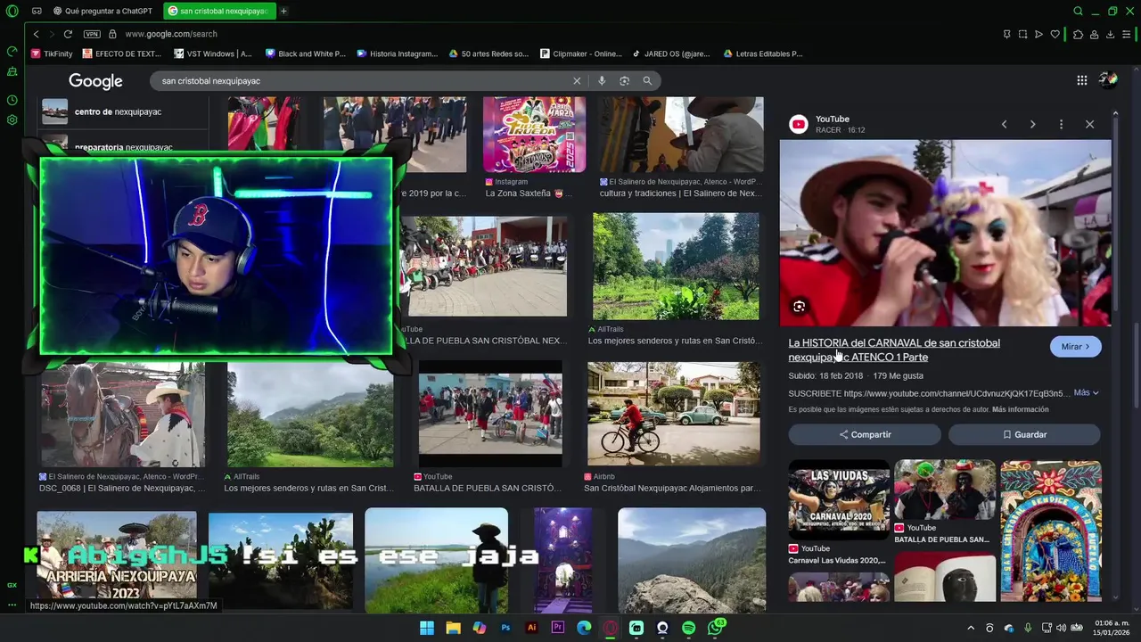Go to previous image in preview panel
Image resolution: width=1141 pixels, height=642 pixels.
[x=1004, y=124]
